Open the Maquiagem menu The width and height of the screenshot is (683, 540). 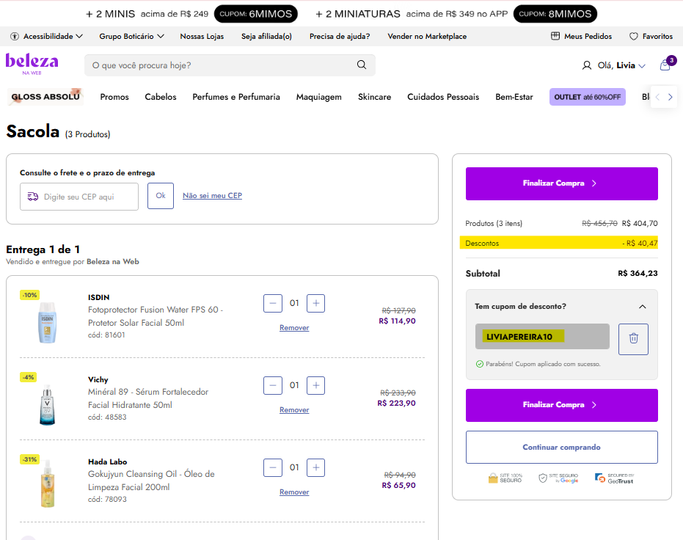click(x=319, y=97)
